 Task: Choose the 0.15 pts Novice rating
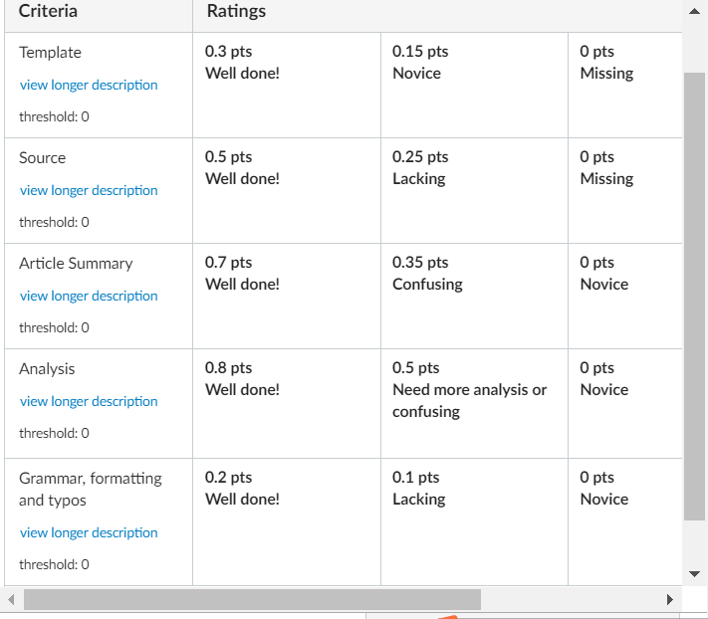click(474, 86)
